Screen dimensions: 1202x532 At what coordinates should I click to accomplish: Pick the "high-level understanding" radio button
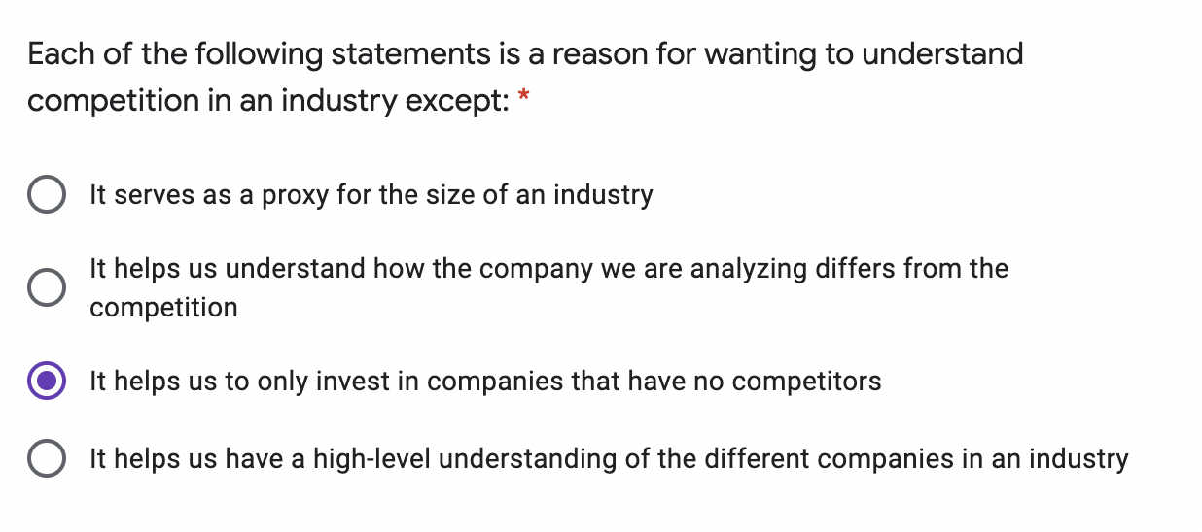tap(46, 459)
